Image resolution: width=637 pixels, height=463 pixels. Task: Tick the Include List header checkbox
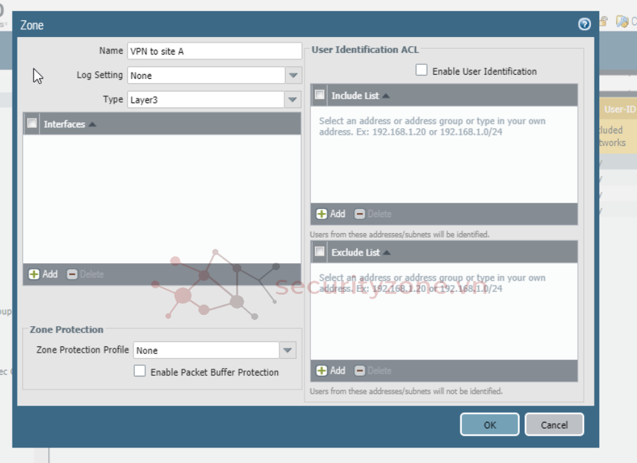click(320, 95)
